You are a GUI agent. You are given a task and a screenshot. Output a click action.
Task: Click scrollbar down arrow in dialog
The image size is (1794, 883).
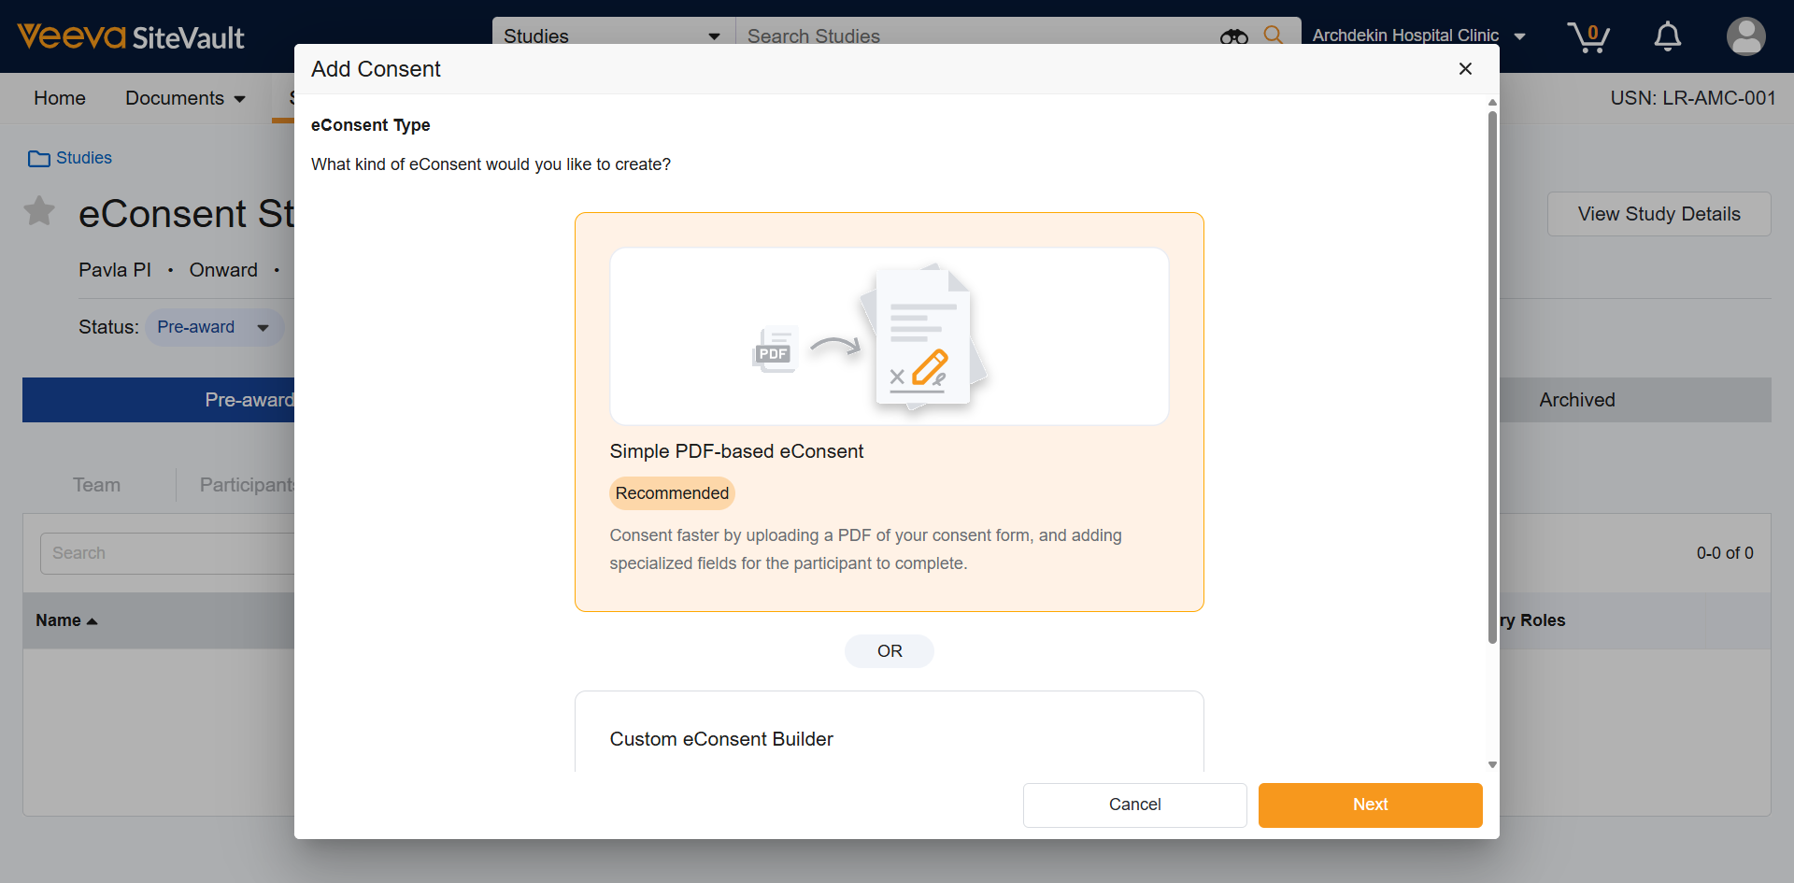point(1492,764)
